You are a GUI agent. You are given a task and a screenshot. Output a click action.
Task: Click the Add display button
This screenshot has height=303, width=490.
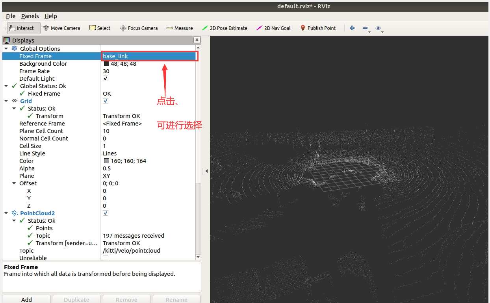(x=26, y=299)
